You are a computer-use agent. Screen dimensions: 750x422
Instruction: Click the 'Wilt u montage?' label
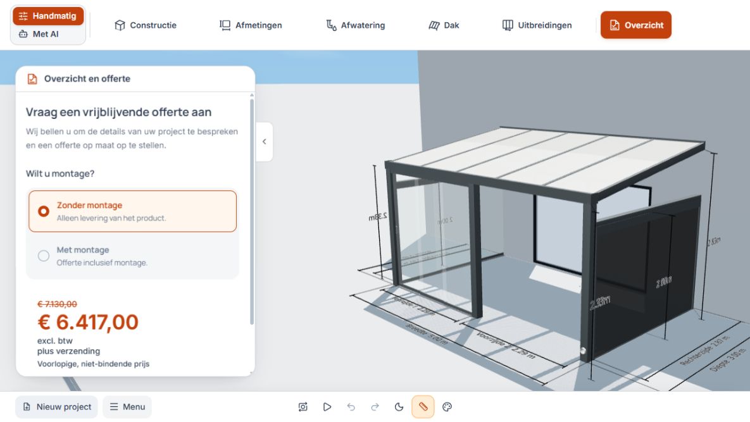59,173
